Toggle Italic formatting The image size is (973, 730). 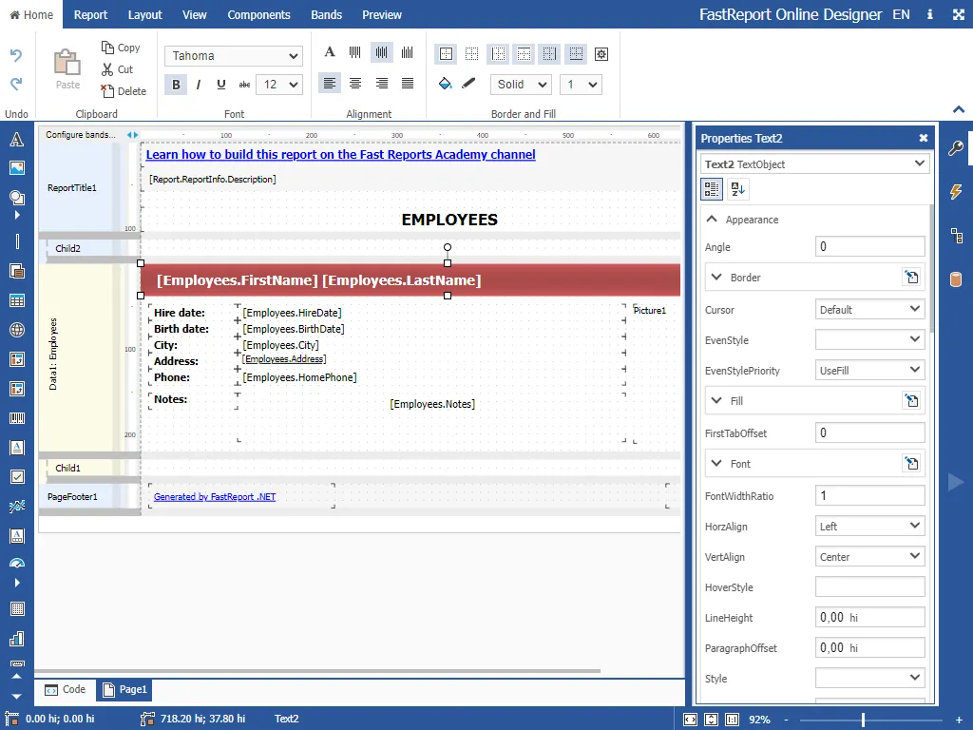(199, 85)
